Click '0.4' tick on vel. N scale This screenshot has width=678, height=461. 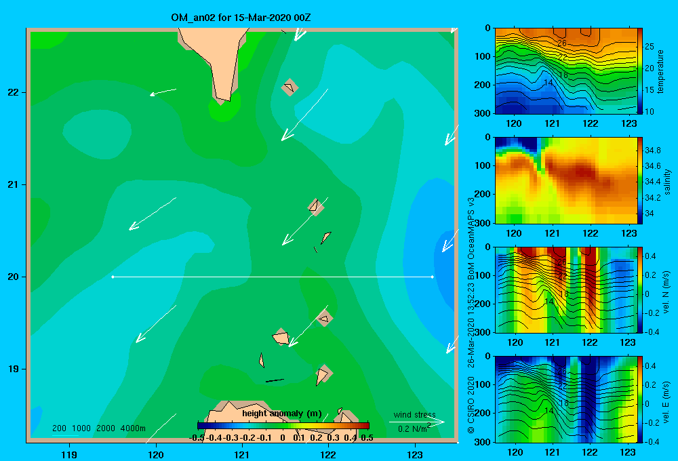coord(650,256)
